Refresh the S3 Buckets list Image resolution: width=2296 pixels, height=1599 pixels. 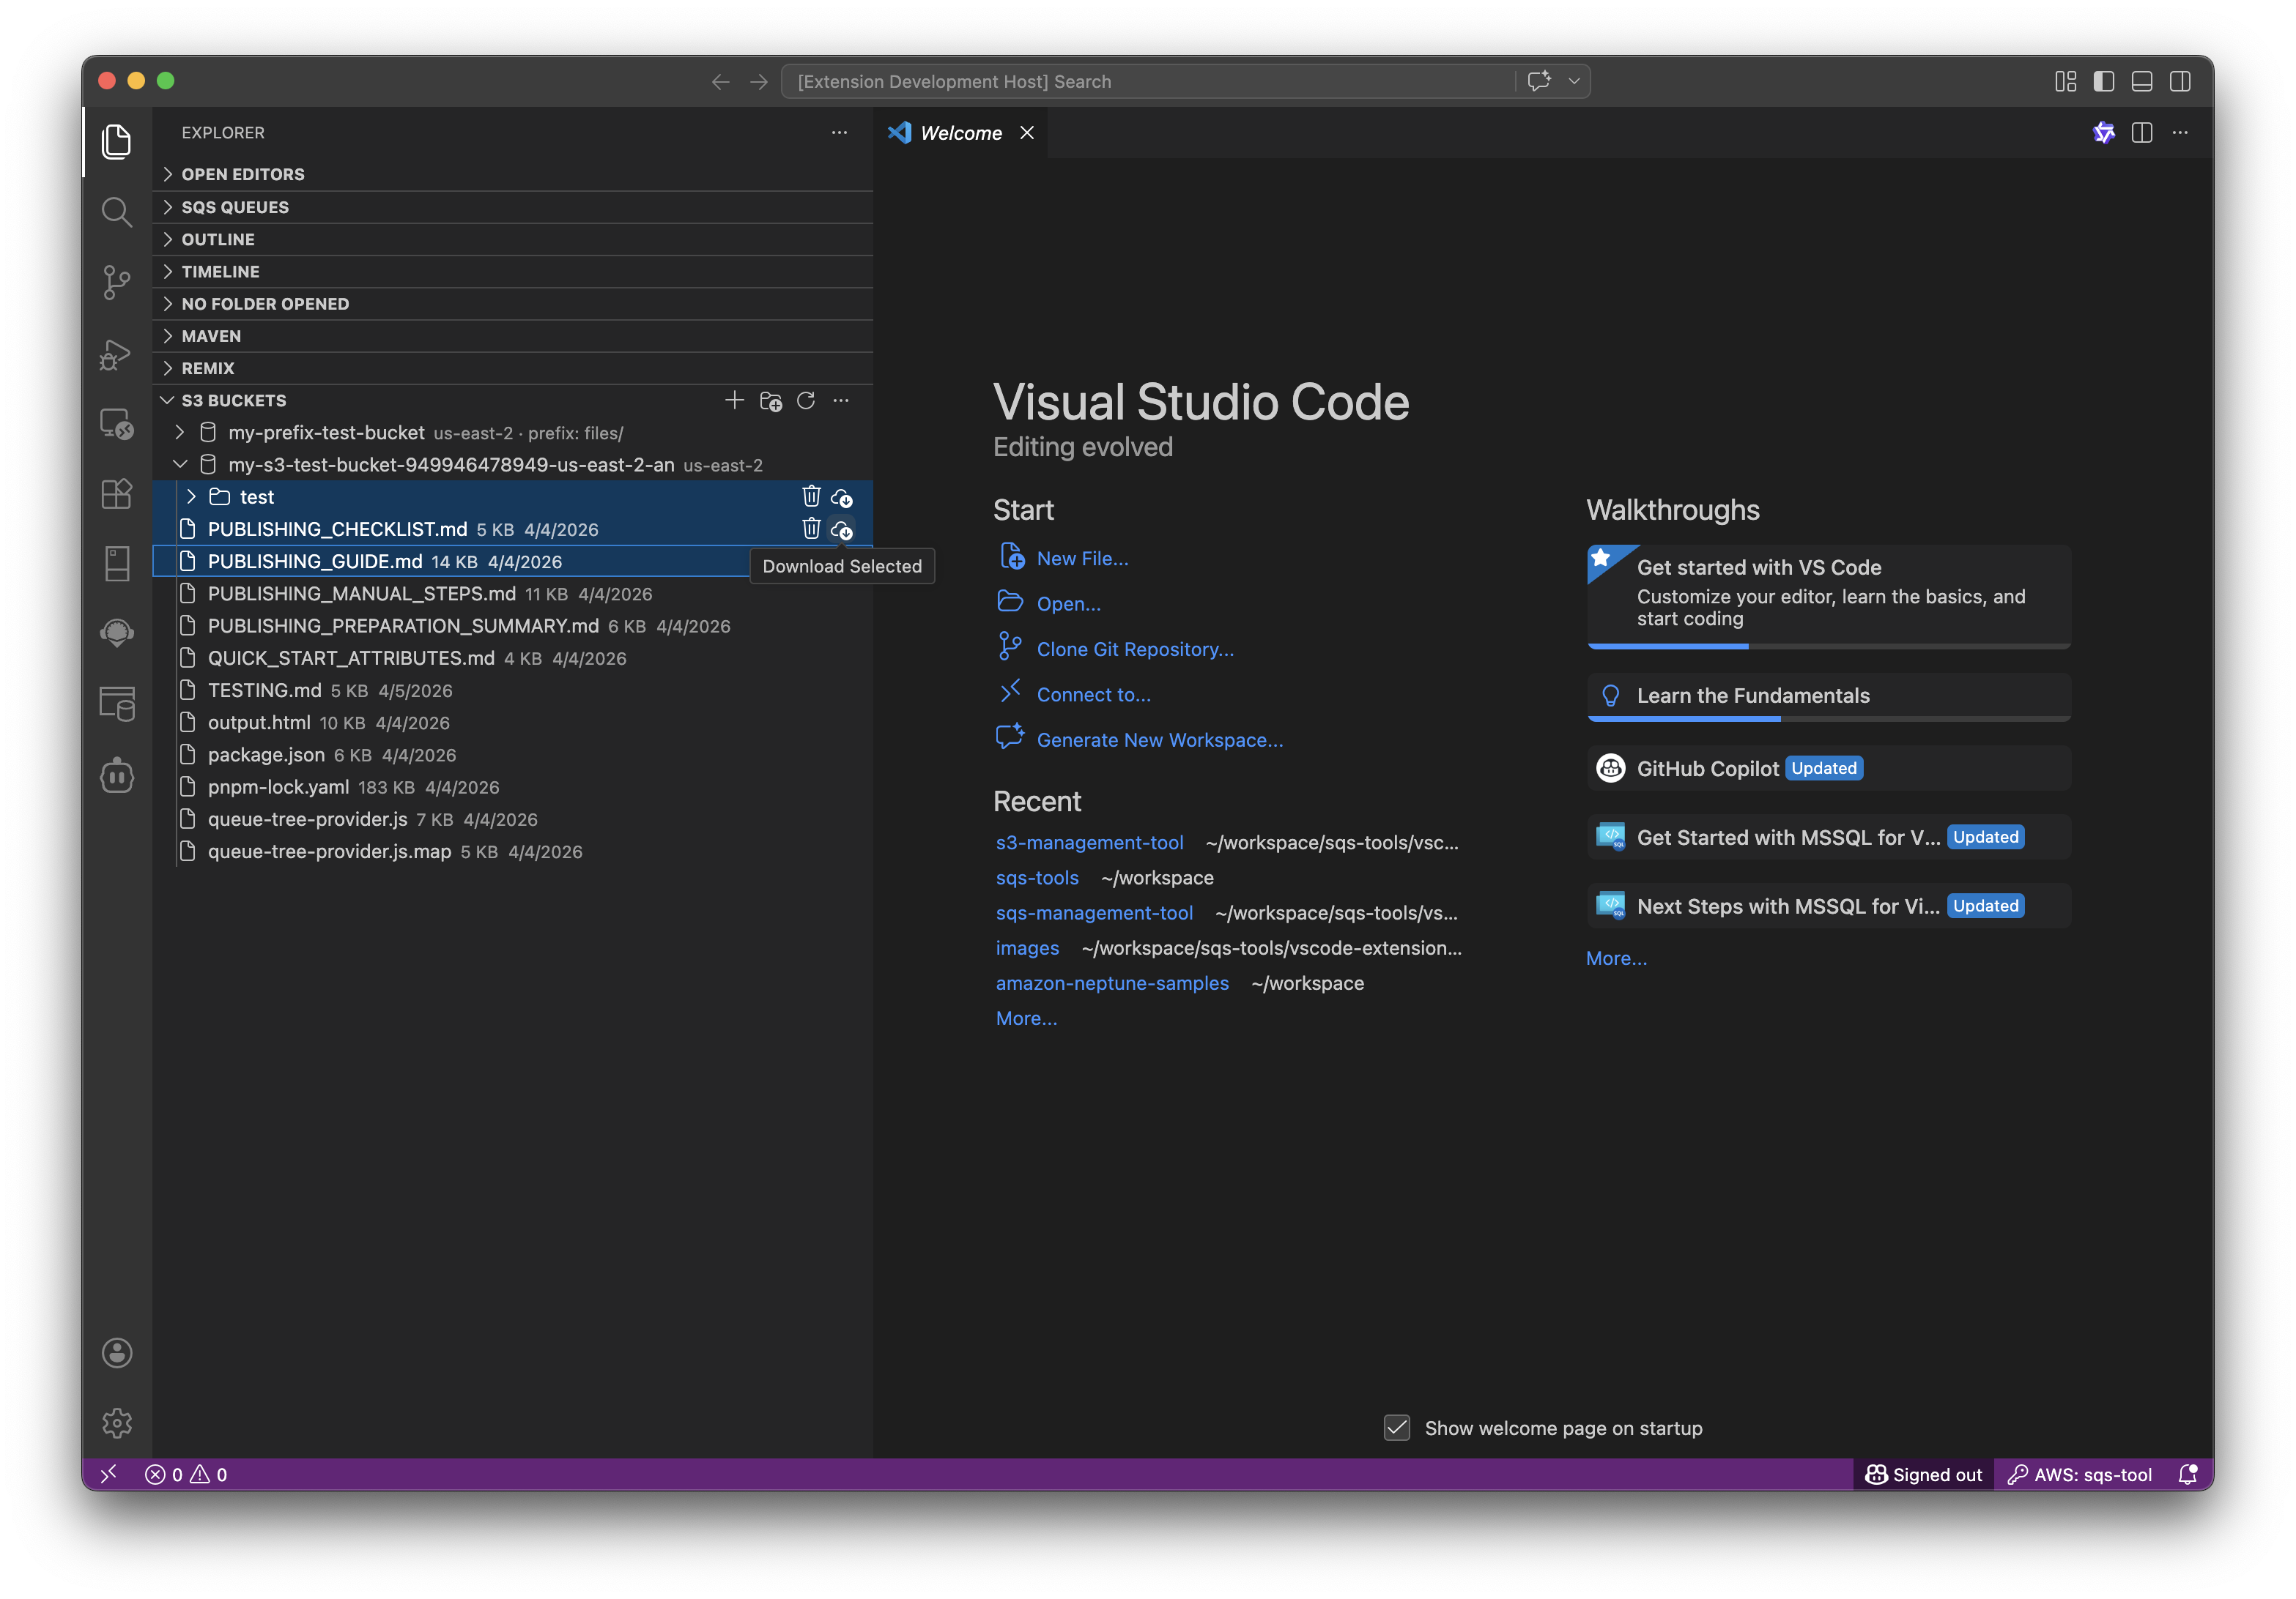806,400
